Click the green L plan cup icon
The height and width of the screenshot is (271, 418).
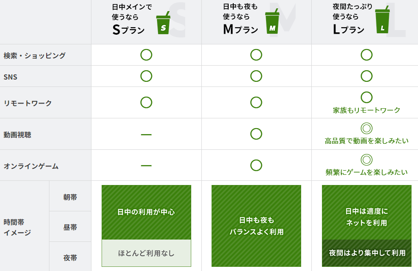382,20
